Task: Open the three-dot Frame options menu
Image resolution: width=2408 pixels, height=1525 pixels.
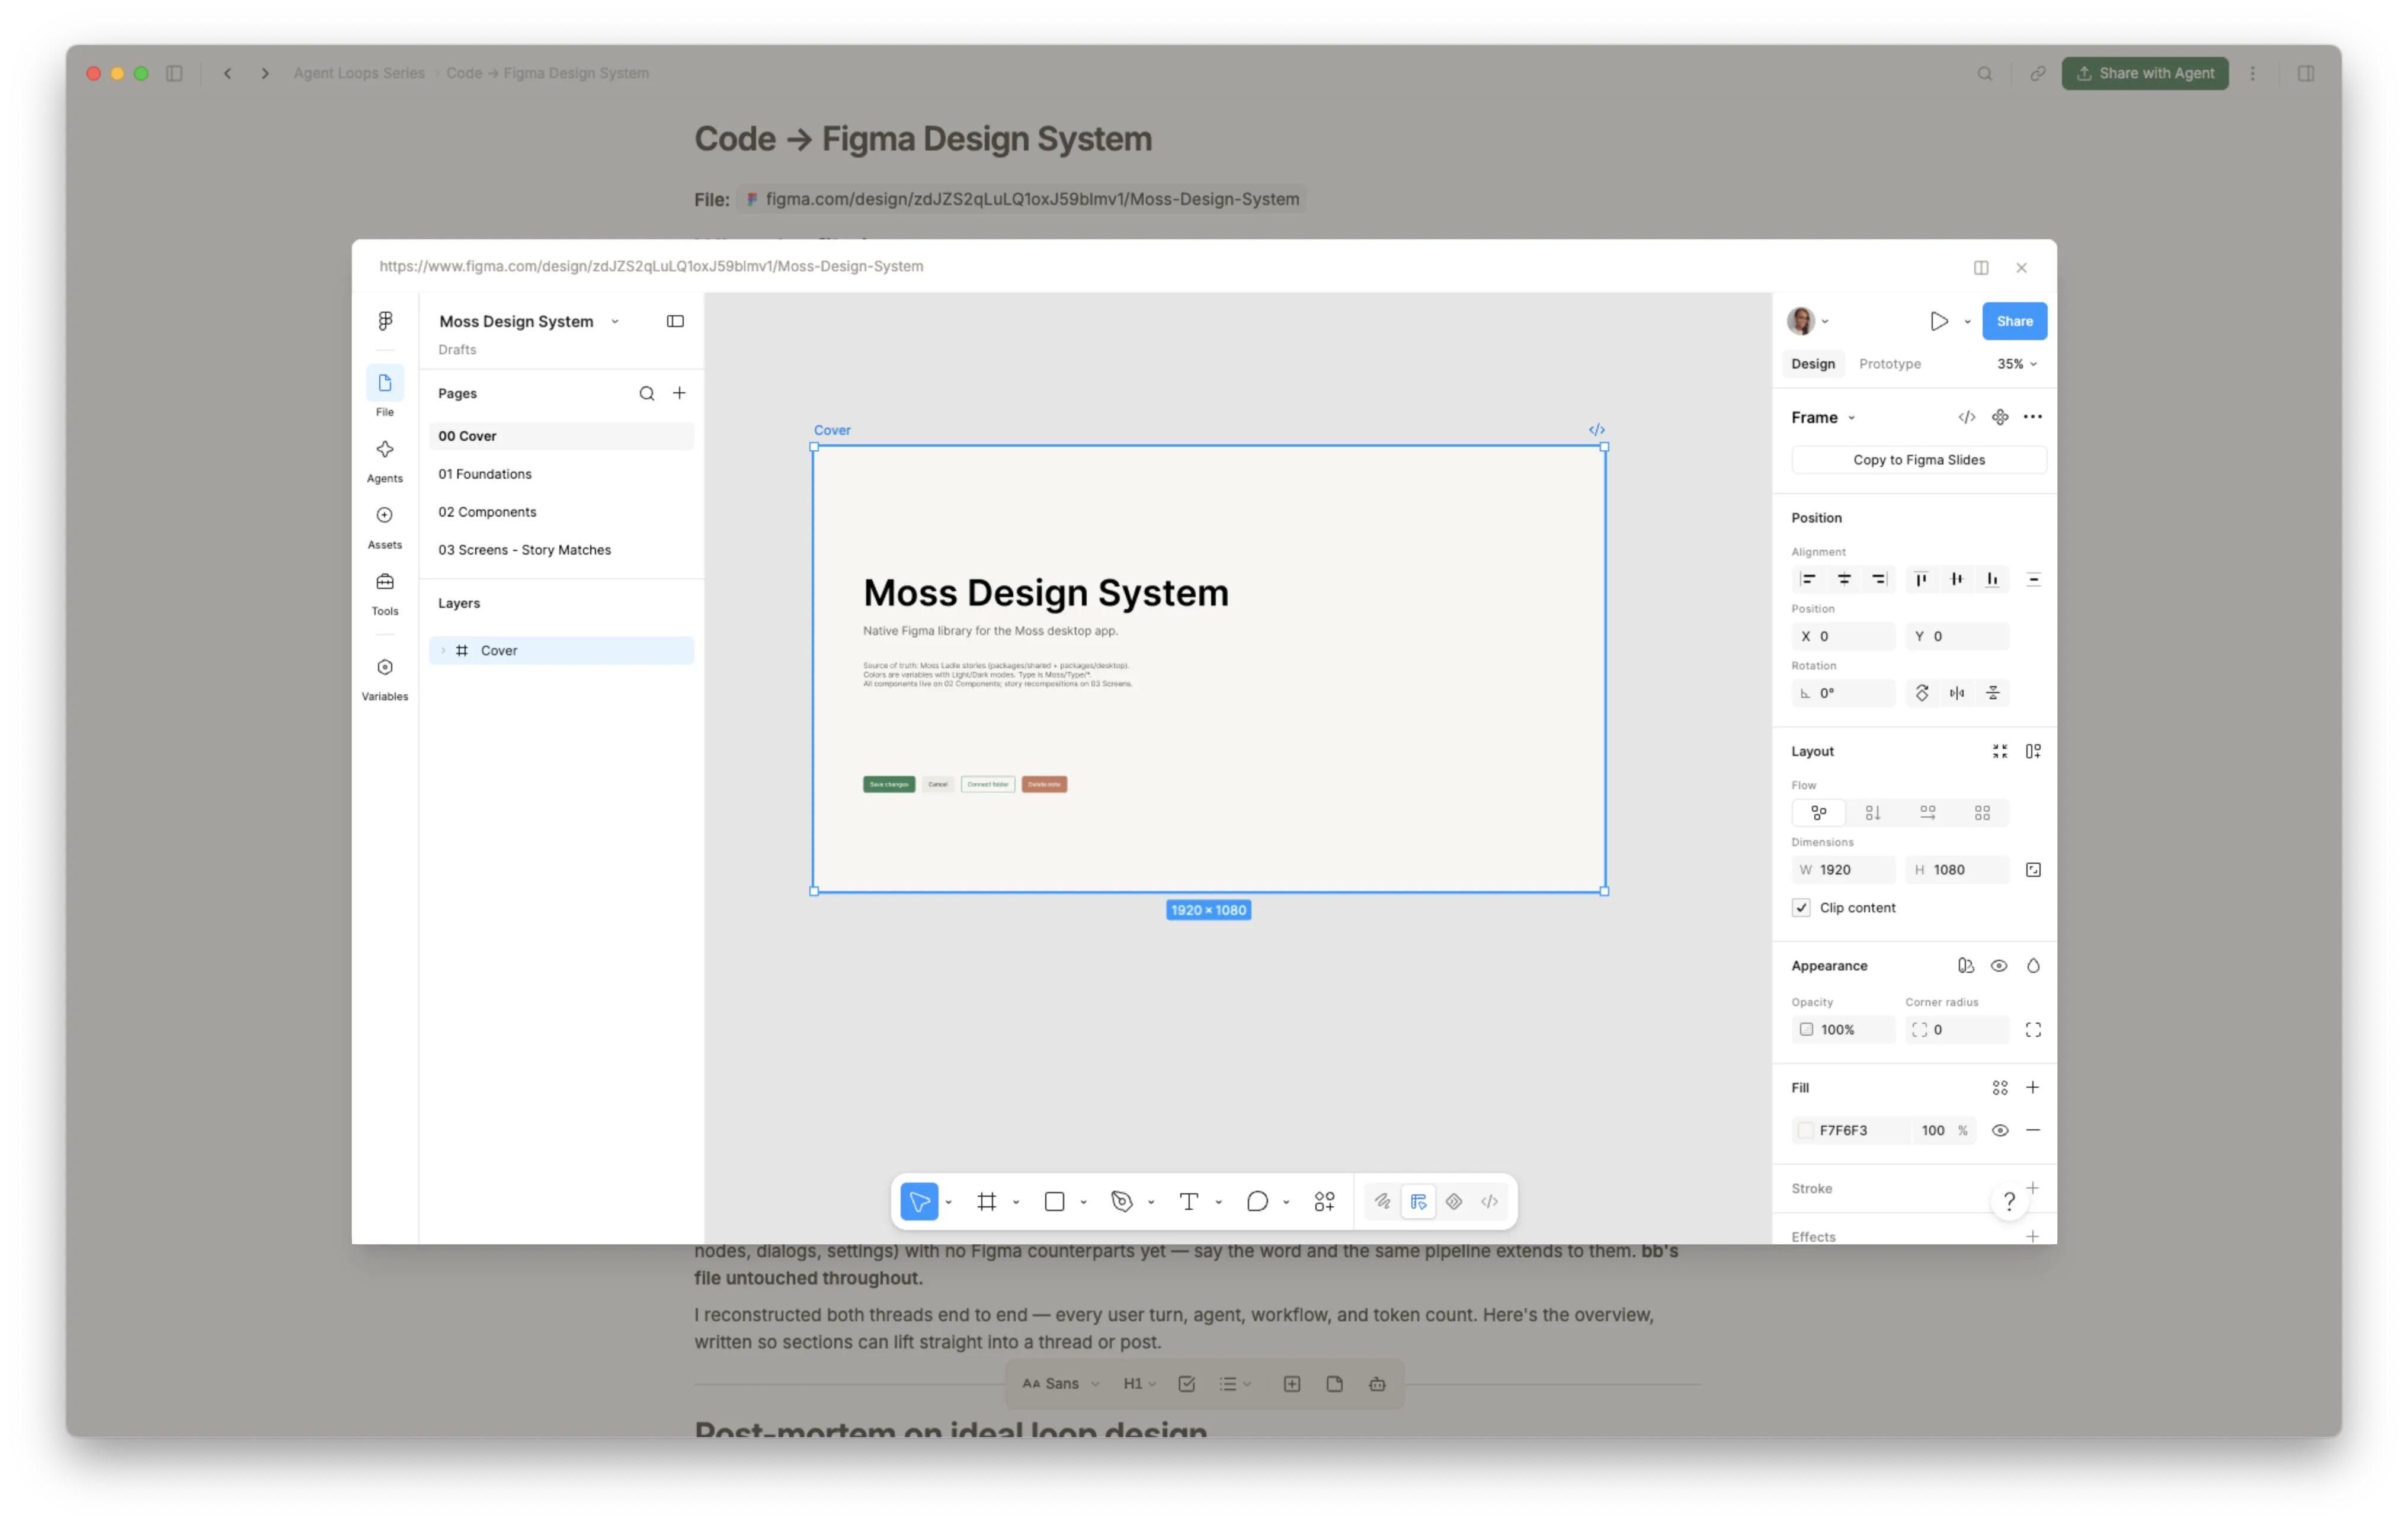Action: [x=2032, y=417]
